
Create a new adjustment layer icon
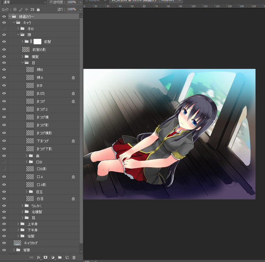click(53, 257)
